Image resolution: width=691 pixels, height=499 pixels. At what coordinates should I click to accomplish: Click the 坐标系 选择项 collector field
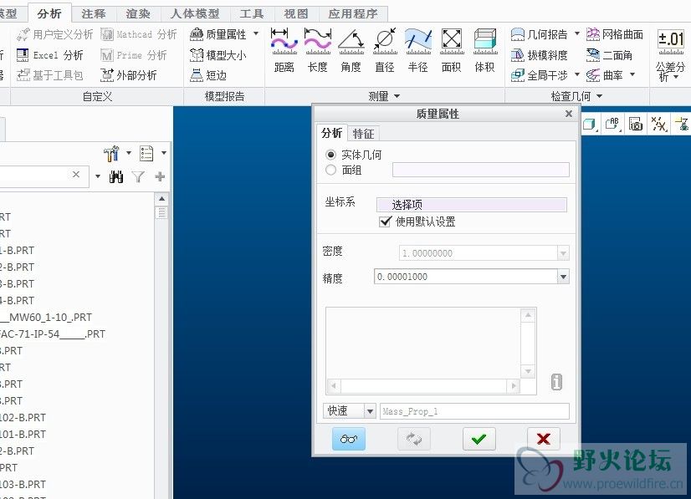coord(472,205)
